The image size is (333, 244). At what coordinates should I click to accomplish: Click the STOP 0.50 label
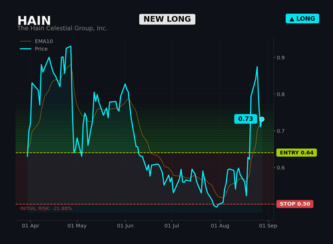295,204
